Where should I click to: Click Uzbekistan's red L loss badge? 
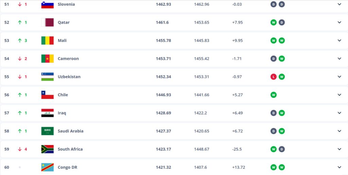point(273,77)
